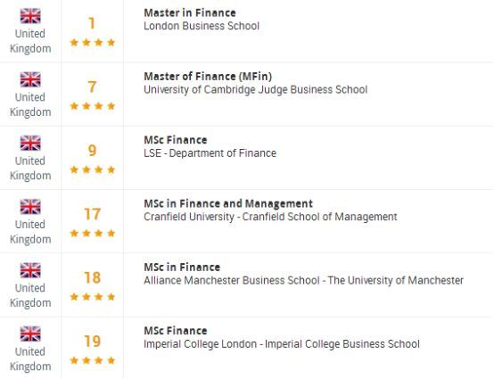The height and width of the screenshot is (379, 494).
Task: Click UK flag in Cambridge Judge row
Action: [30, 79]
